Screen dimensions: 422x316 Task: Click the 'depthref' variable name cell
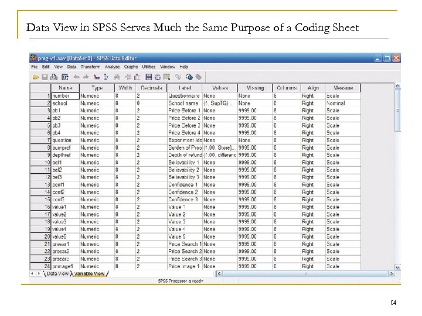[66, 155]
